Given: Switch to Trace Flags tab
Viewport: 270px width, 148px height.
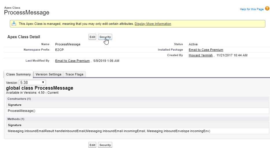Looking at the screenshot, I should coord(74,74).
